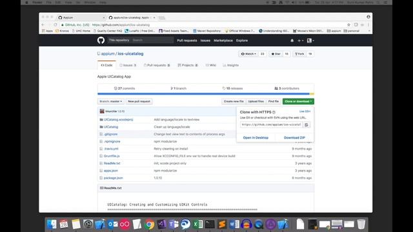The image size is (413, 232).
Task: Click Open in Desktop
Action: [x=256, y=137]
